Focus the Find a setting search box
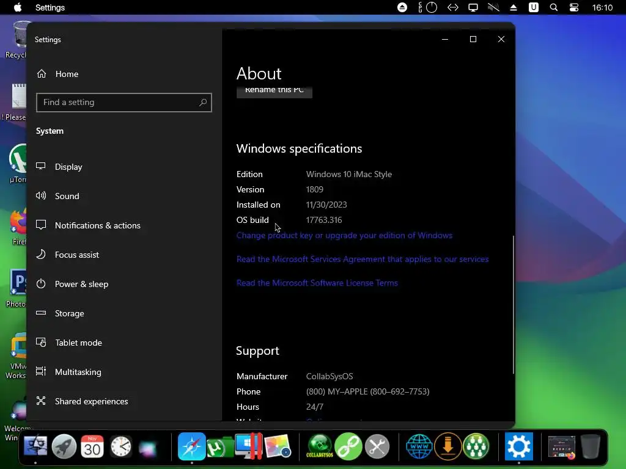The image size is (626, 469). coord(123,103)
